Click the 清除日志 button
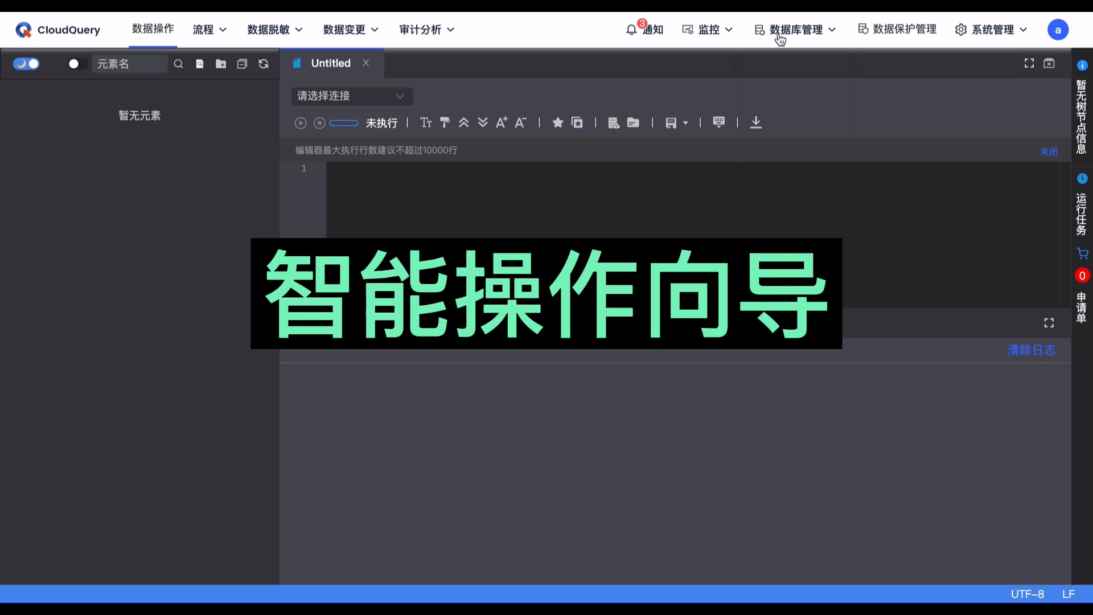 1032,351
